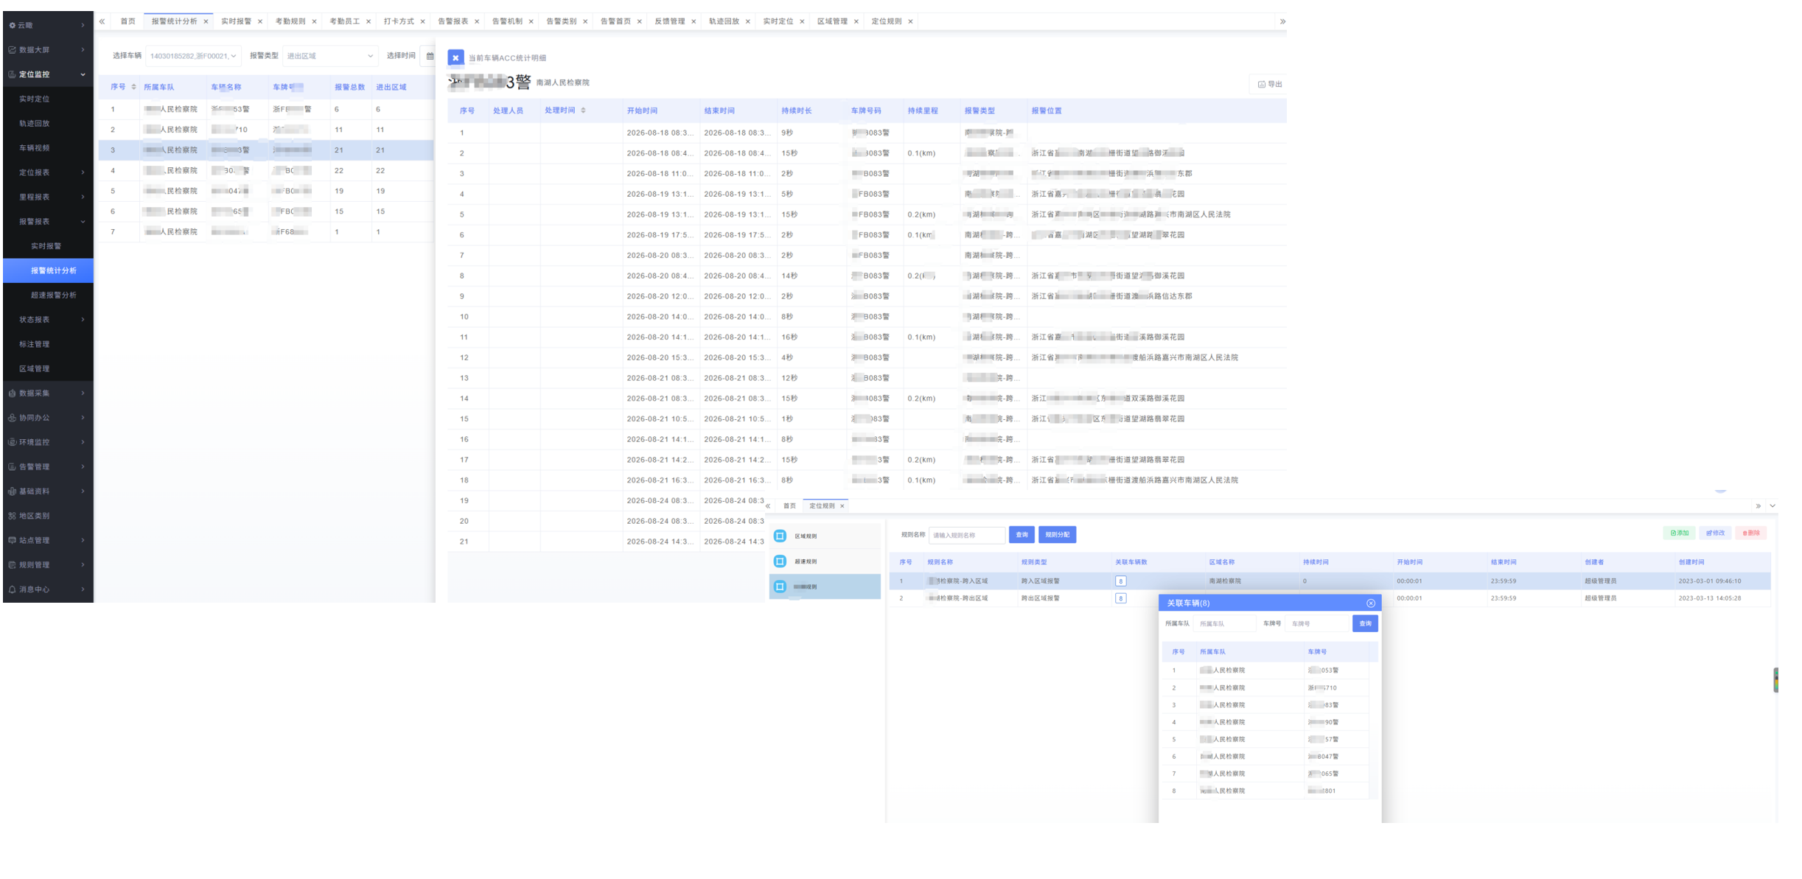
Task: Click the 添加 add button in lower window
Action: tap(1679, 533)
